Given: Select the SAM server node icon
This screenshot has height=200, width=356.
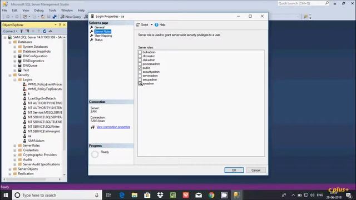Looking at the screenshot, I should click(x=10, y=37).
